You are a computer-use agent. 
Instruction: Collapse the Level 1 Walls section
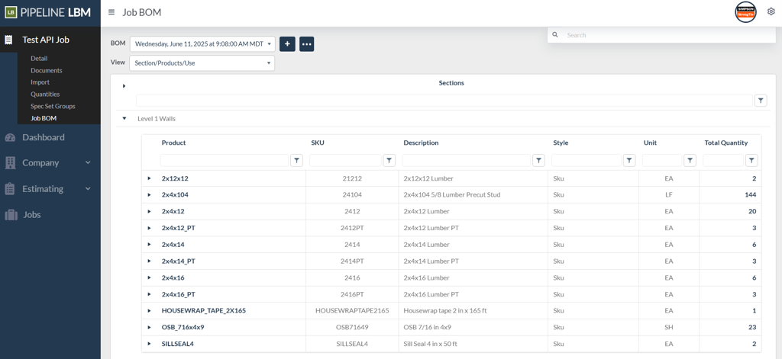(124, 119)
